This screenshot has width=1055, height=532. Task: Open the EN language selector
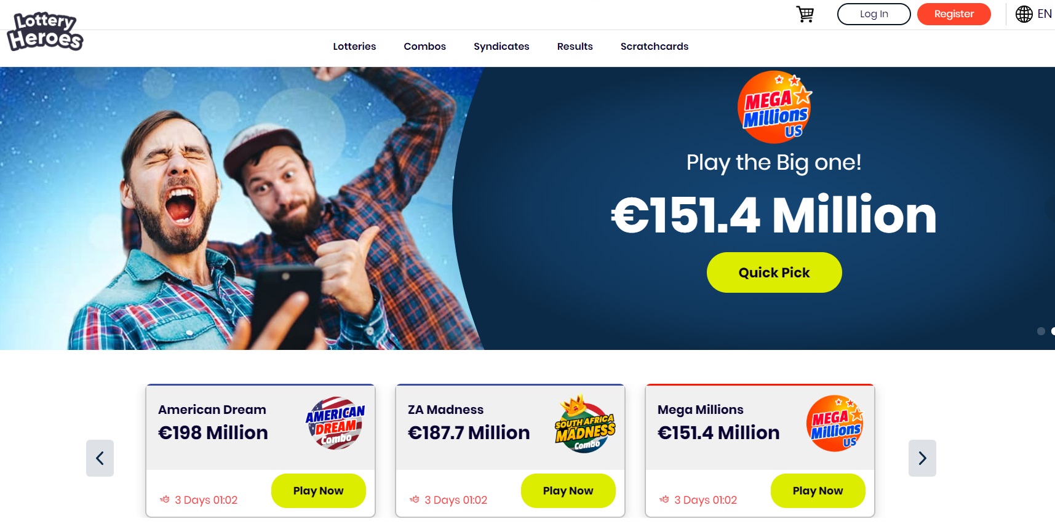[1045, 14]
